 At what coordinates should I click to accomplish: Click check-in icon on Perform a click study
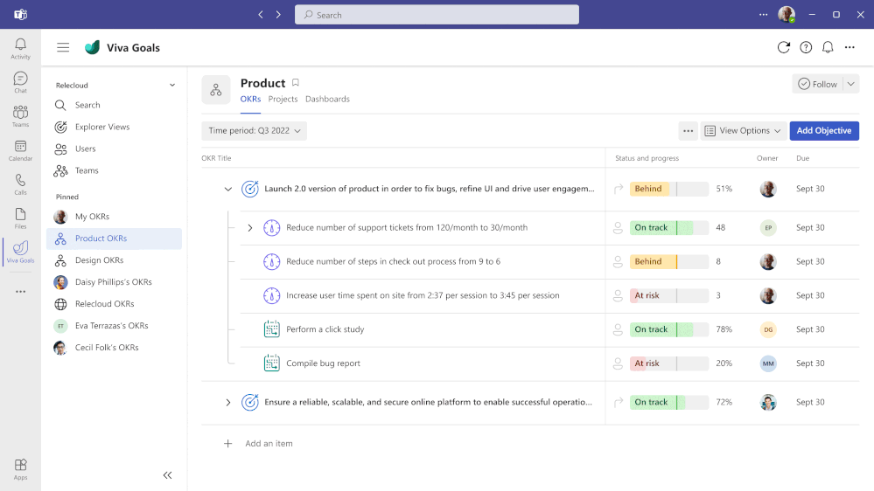pyautogui.click(x=618, y=329)
